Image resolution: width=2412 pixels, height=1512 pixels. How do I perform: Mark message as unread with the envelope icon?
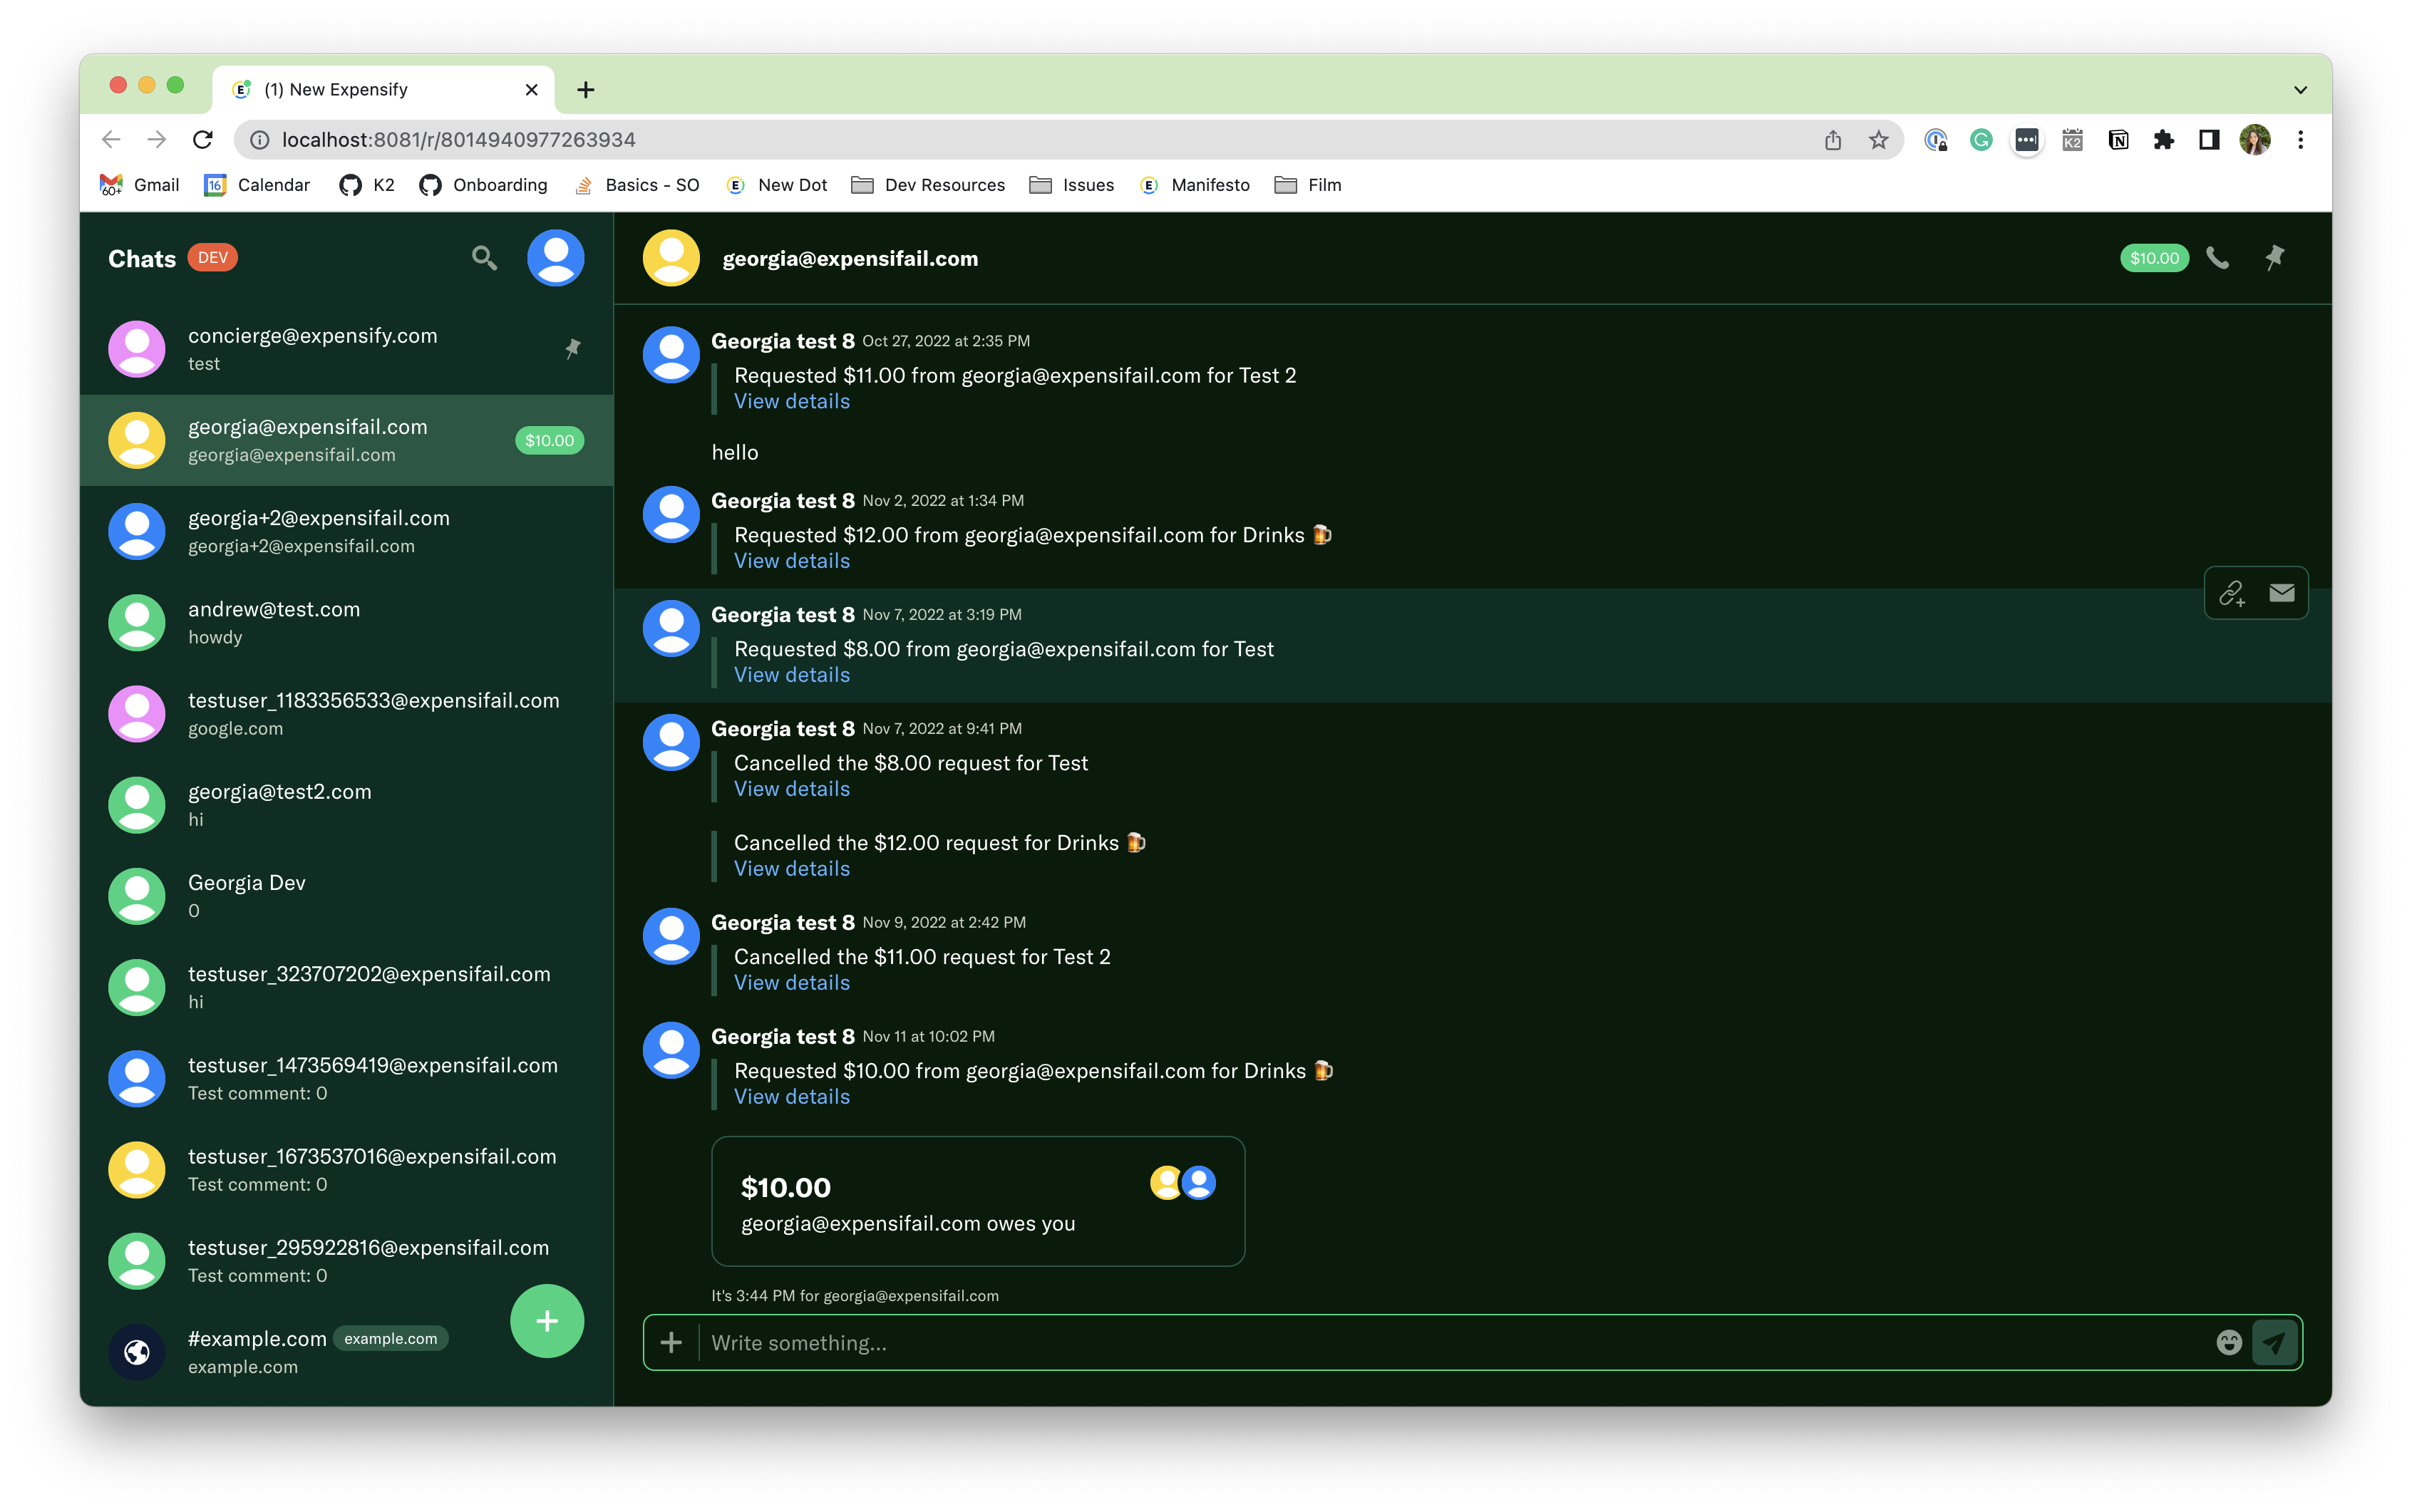2282,593
